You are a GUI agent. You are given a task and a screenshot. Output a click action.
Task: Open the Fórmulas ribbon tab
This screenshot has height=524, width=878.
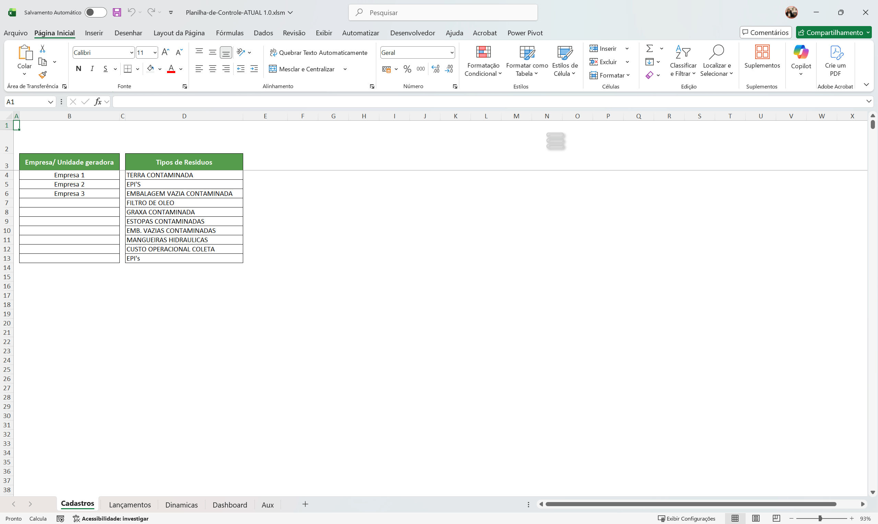coord(229,33)
